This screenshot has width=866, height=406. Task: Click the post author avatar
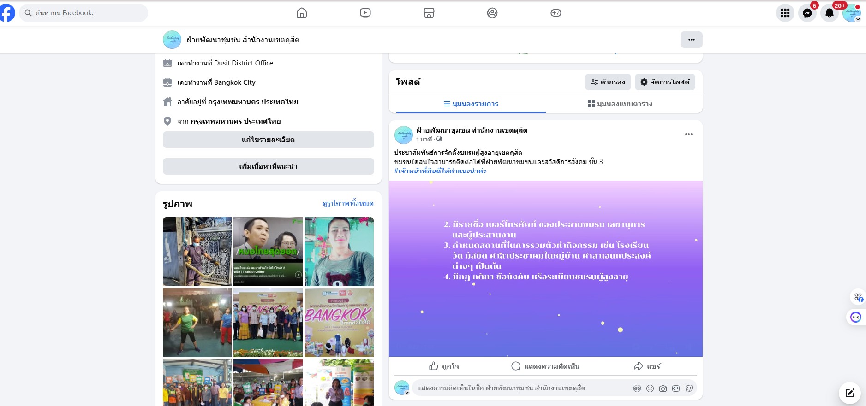(404, 135)
